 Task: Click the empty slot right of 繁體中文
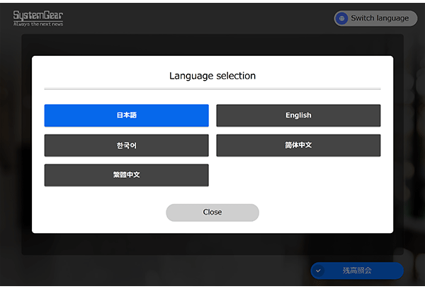click(x=298, y=175)
